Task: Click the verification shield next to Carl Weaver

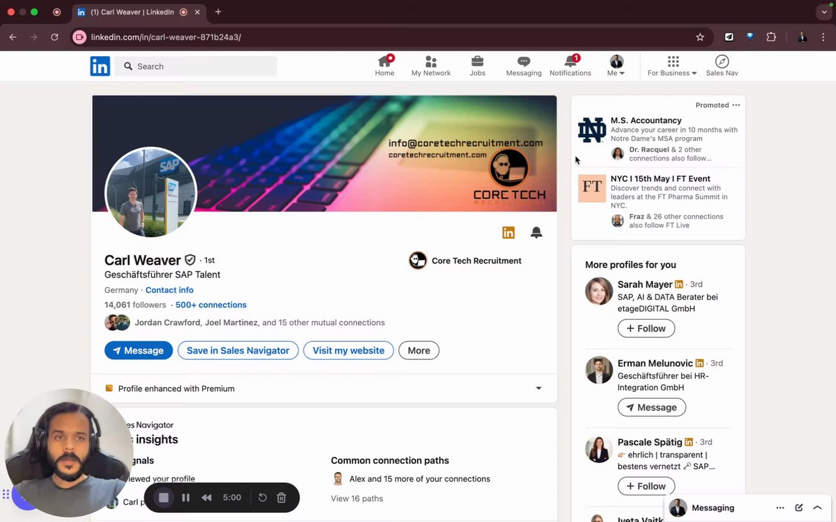Action: coord(190,260)
